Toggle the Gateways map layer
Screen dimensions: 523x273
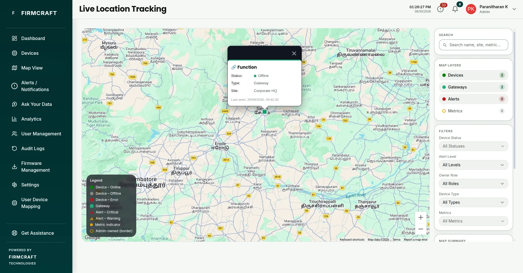(474, 87)
